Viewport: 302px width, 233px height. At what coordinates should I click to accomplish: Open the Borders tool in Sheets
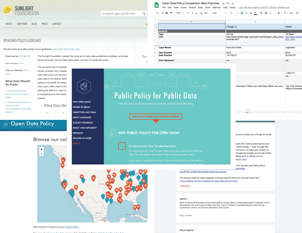pyautogui.click(x=266, y=13)
